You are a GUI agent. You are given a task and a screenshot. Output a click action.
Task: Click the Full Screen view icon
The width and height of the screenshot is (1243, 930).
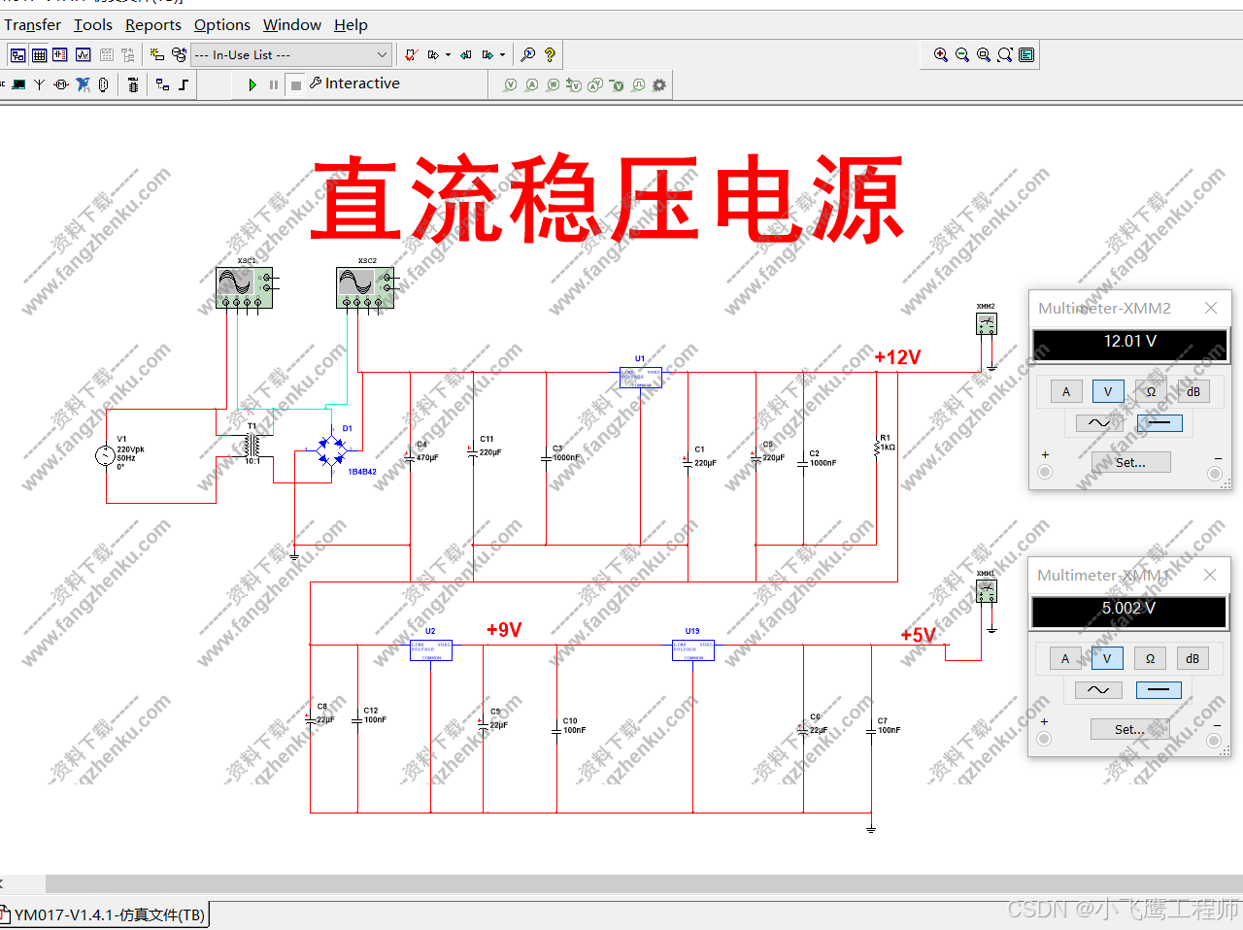1026,55
